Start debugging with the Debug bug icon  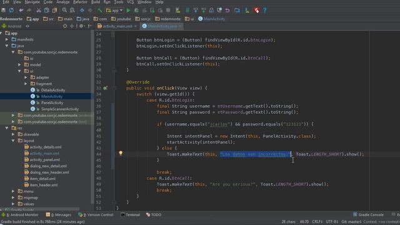coord(136,10)
